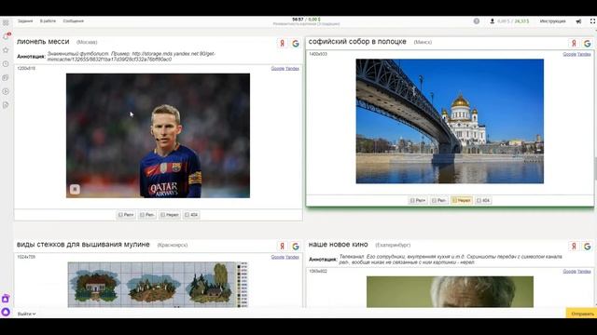Open video play icon in left sidebar
Viewport: 597px width, 335px height.
(6, 91)
